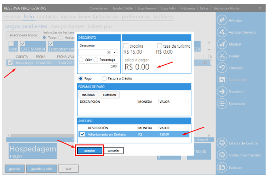Screen dimensions: 268x176
Task: Click the aceptar button
Action: click(x=90, y=150)
